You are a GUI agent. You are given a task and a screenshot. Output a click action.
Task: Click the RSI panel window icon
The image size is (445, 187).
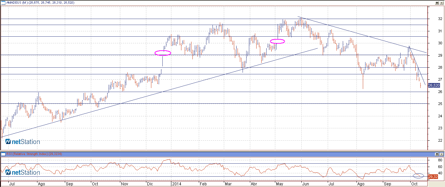click(3, 154)
